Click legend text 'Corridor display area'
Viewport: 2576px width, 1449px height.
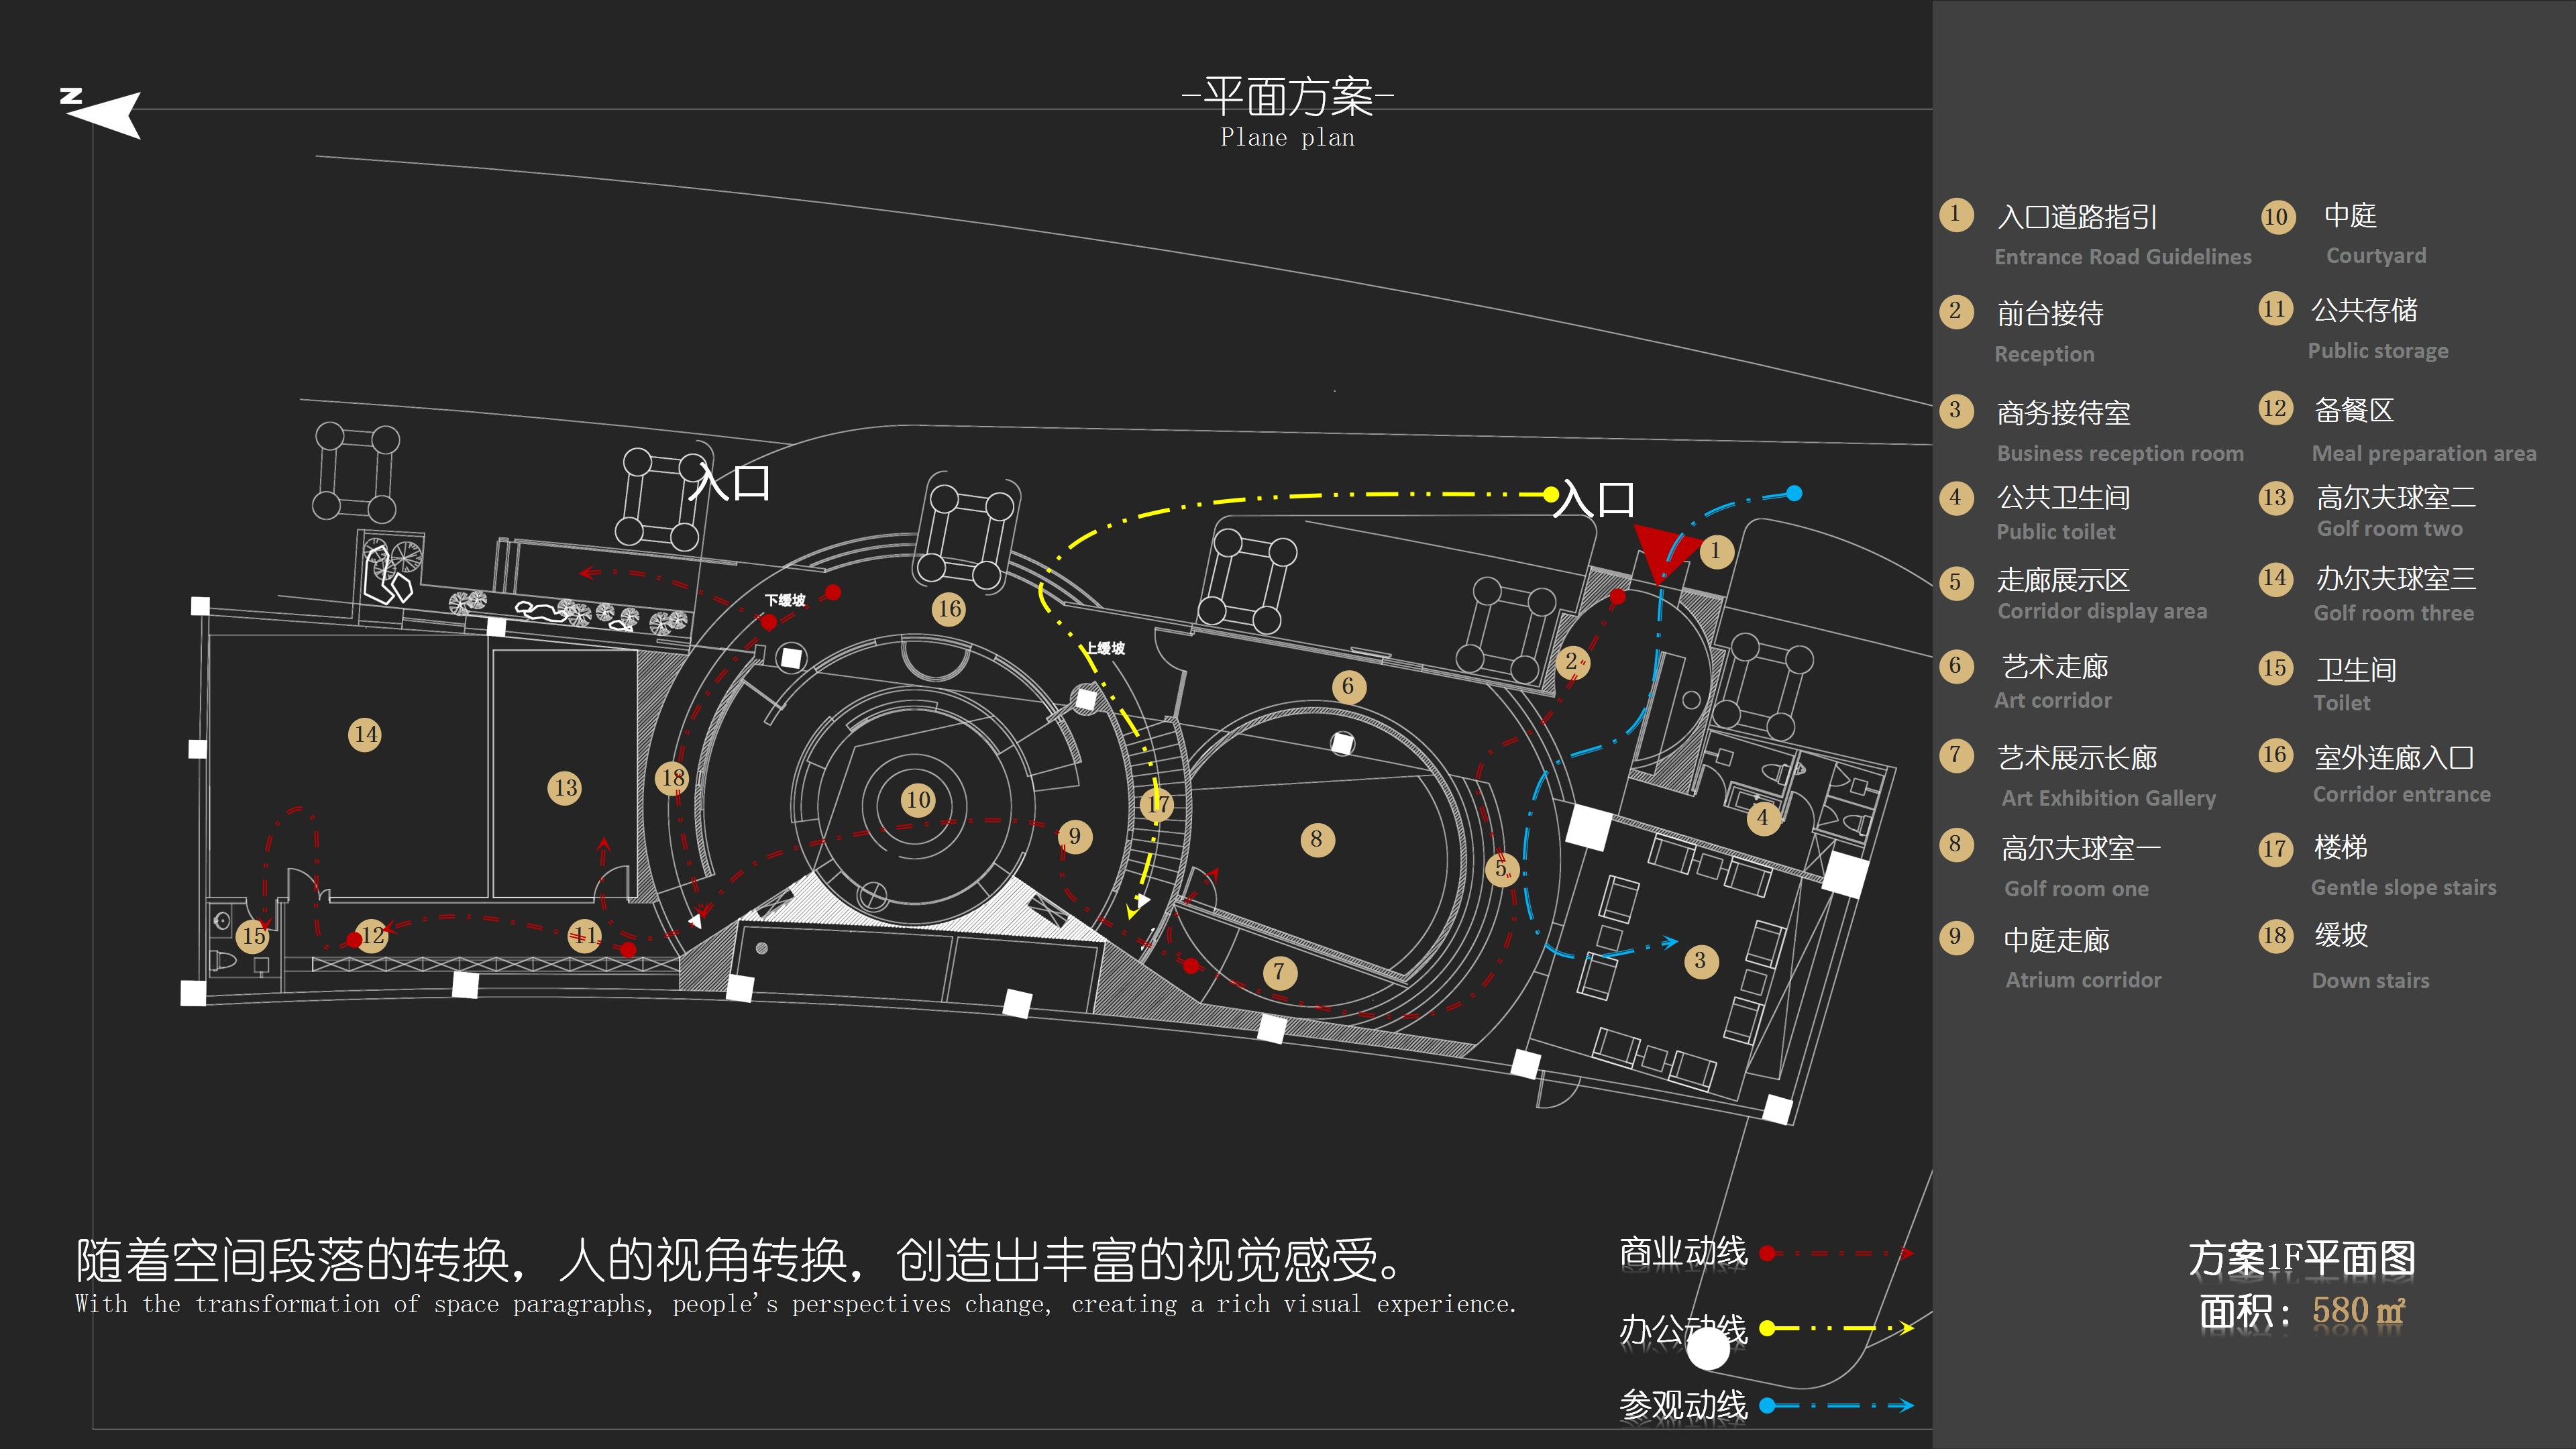[2102, 611]
